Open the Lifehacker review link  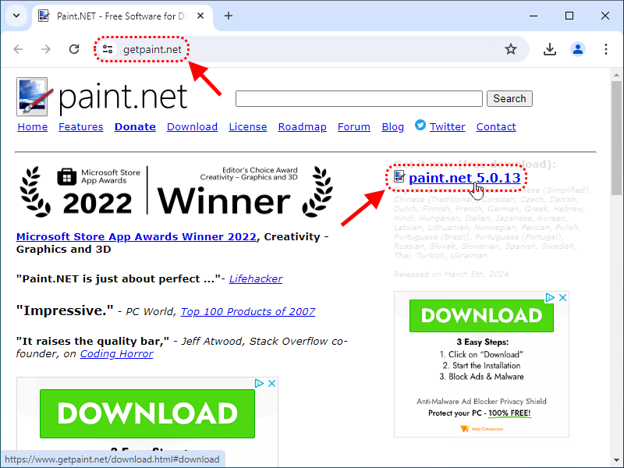[256, 279]
